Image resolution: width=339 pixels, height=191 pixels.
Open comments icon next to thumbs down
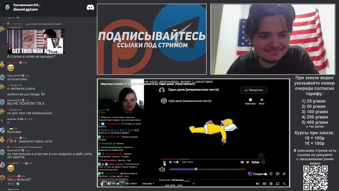[278, 174]
